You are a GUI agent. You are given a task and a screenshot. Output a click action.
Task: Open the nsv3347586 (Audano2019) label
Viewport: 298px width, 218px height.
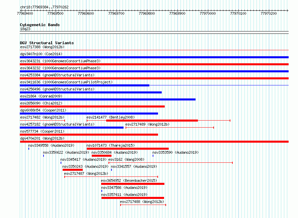pos(124,188)
